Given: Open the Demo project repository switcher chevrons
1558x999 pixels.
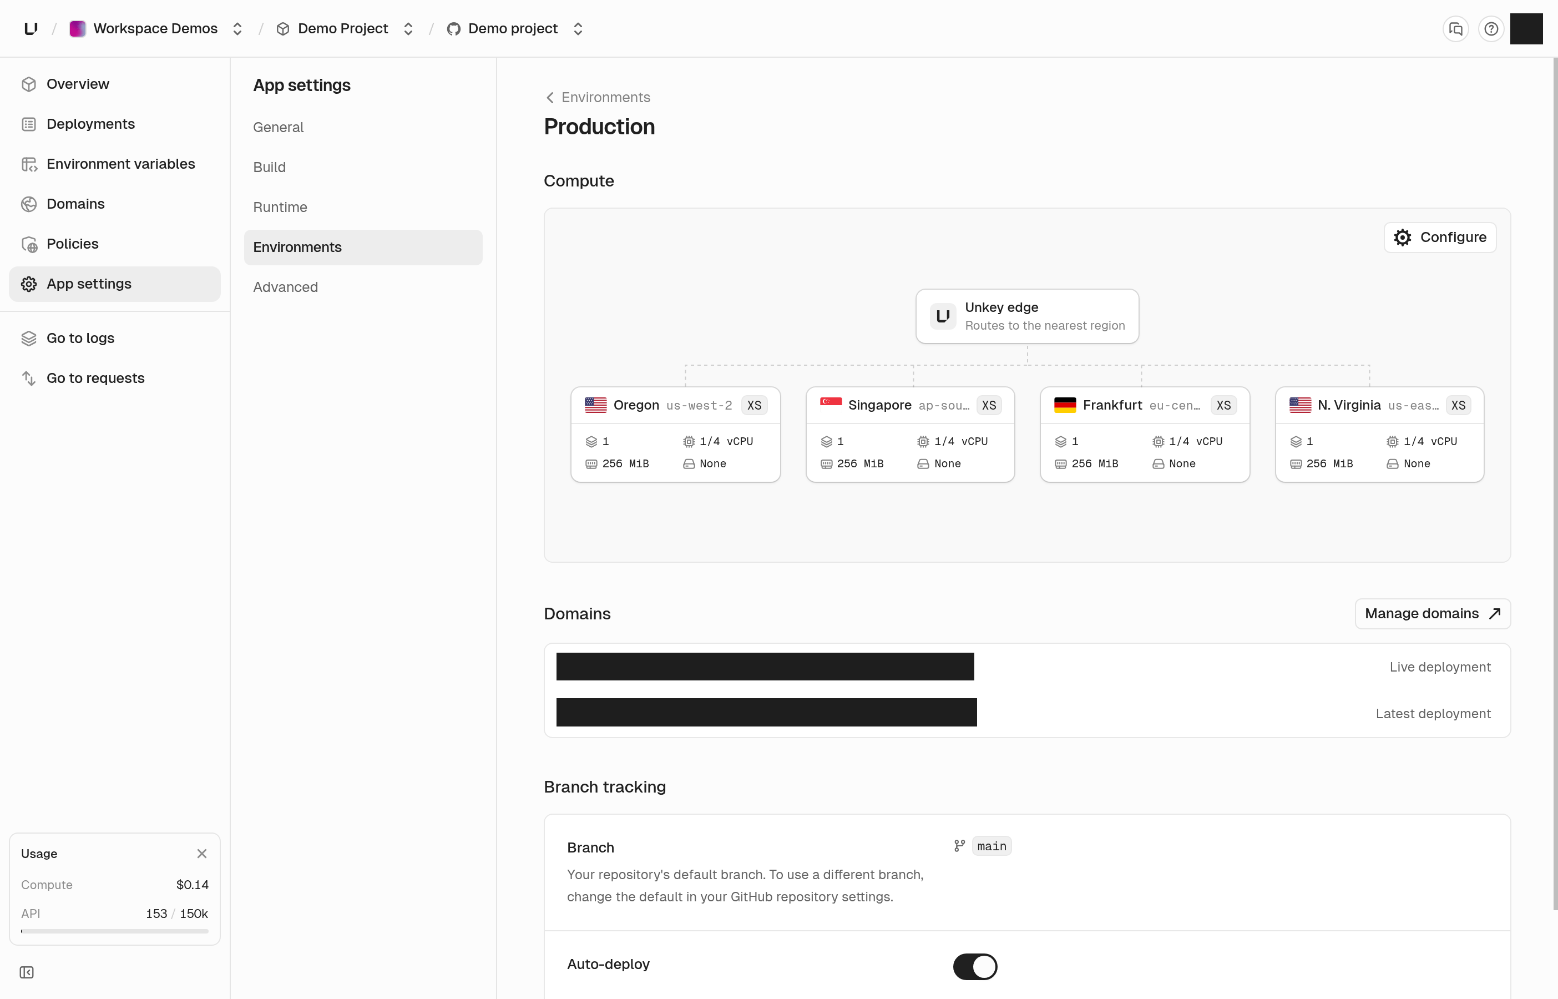Looking at the screenshot, I should tap(578, 28).
